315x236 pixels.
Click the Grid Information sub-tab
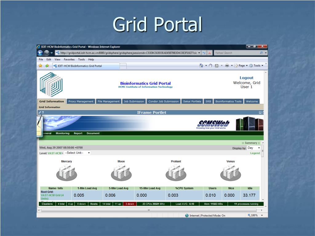[x=50, y=107]
